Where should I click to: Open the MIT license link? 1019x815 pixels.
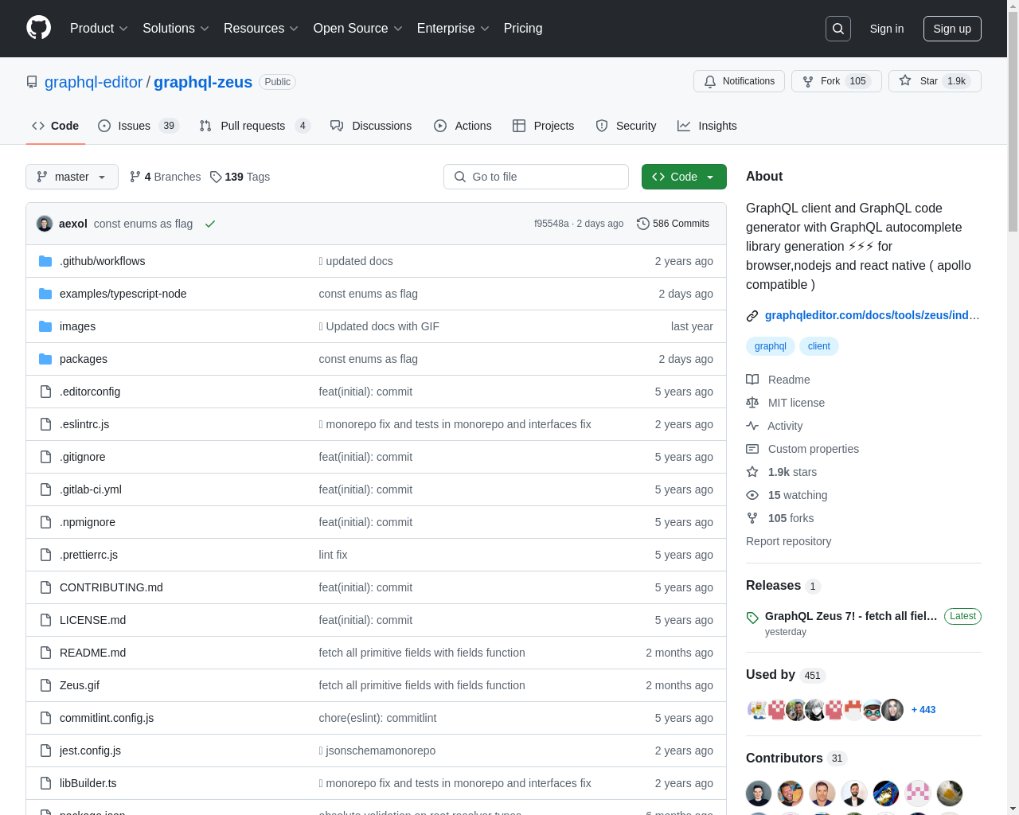coord(785,403)
